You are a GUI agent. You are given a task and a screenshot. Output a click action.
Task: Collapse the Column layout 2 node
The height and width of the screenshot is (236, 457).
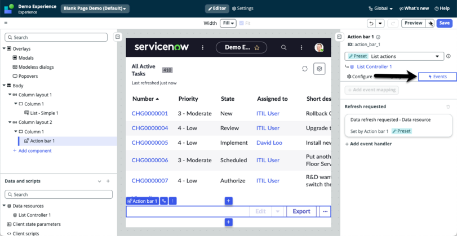coord(10,122)
